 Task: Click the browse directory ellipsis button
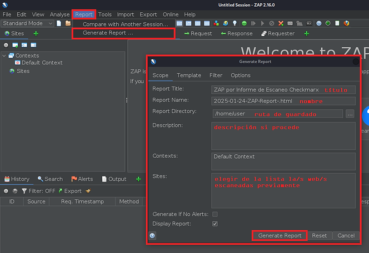pos(350,114)
